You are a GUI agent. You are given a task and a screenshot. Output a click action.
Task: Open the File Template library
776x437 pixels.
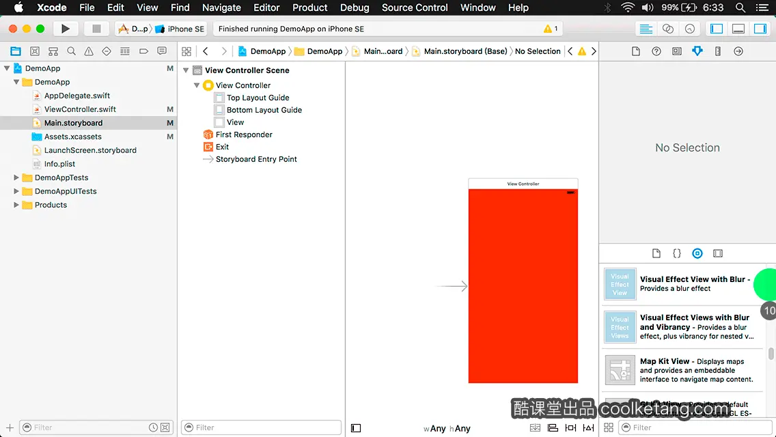(656, 253)
